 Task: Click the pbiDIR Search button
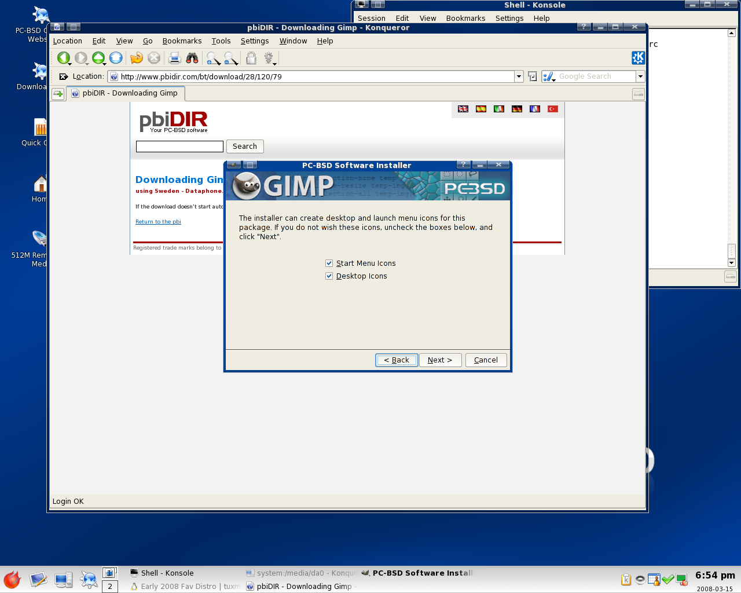coord(245,147)
